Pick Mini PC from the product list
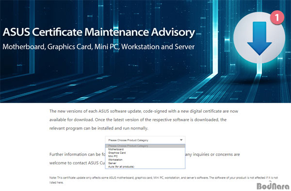Viewport: 291px width, 191px height. pos(145,156)
